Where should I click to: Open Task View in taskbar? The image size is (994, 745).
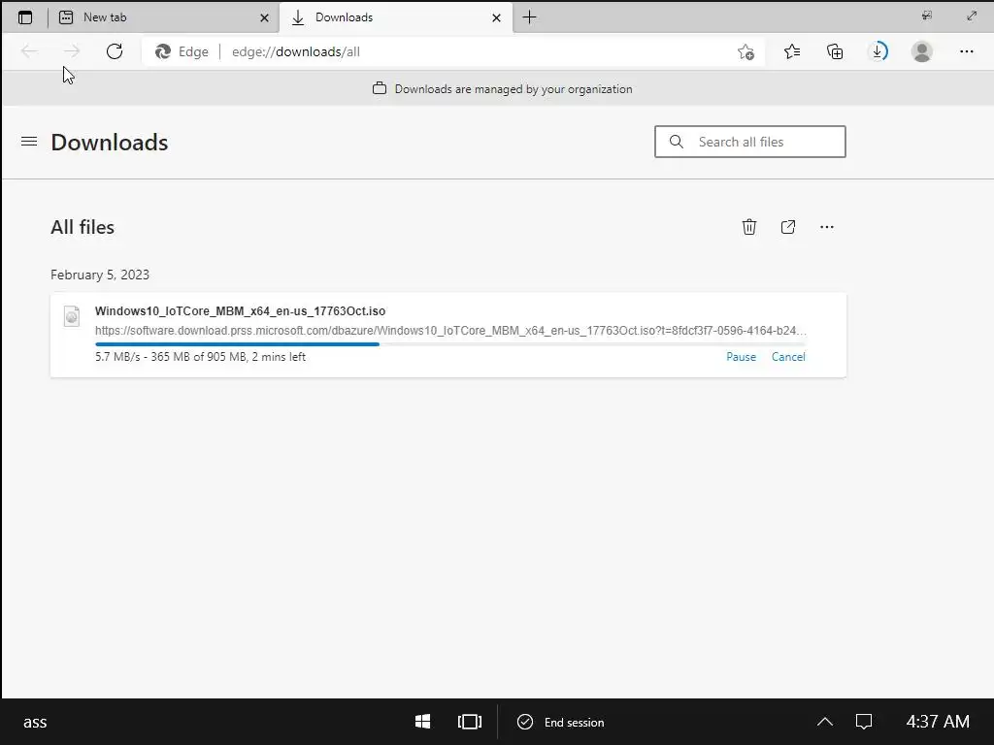point(470,722)
